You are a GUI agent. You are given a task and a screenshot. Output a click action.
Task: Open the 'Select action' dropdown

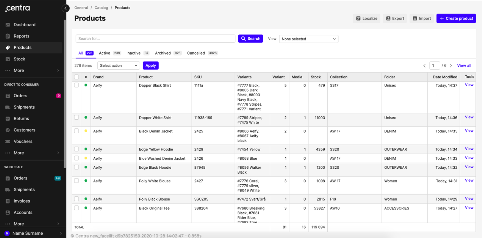(119, 66)
